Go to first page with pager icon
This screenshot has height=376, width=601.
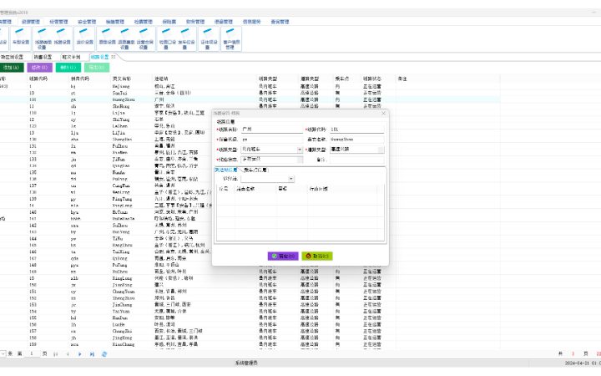click(x=56, y=354)
